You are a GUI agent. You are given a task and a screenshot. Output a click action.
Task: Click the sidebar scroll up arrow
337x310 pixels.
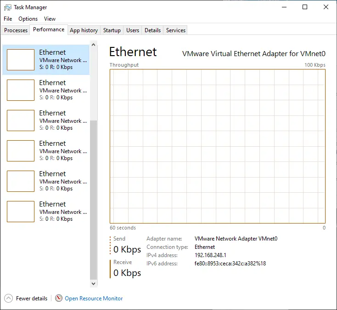click(94, 45)
